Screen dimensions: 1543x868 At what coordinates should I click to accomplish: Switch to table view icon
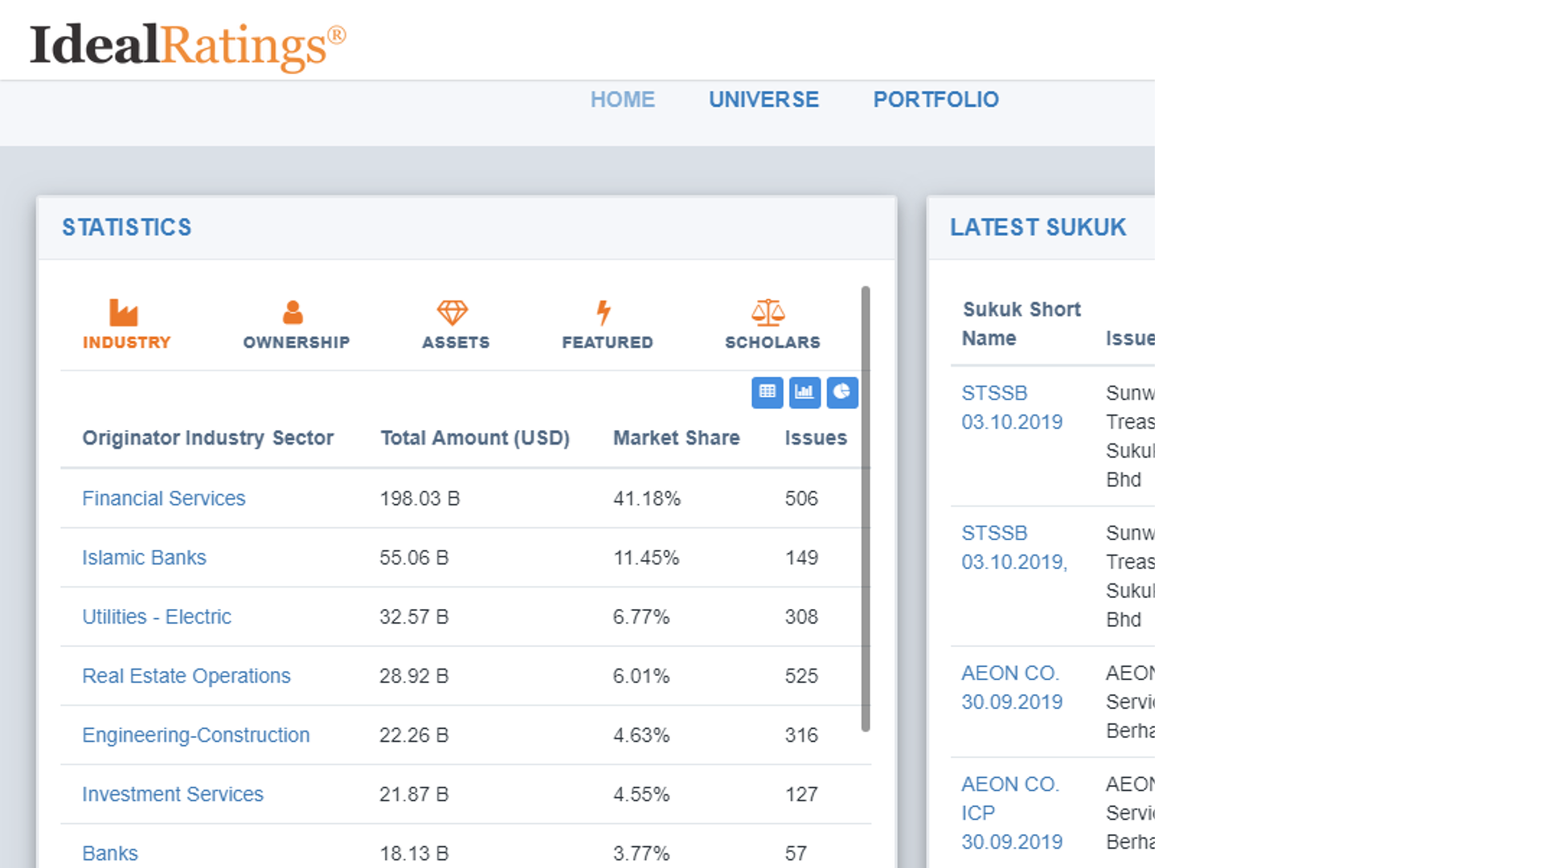point(767,392)
